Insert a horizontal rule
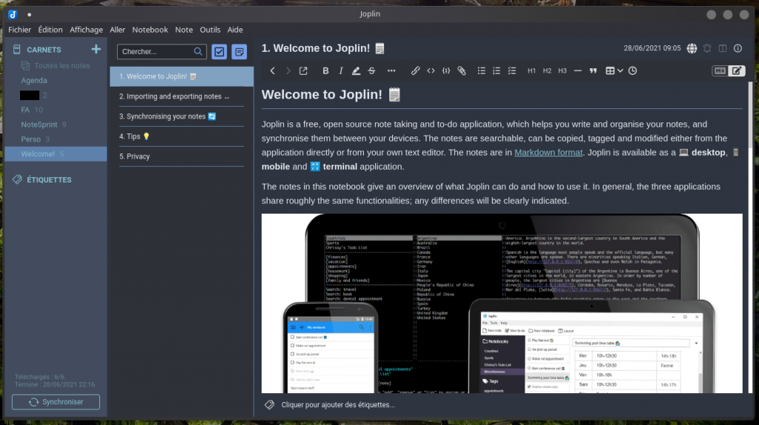The width and height of the screenshot is (759, 425). click(577, 70)
